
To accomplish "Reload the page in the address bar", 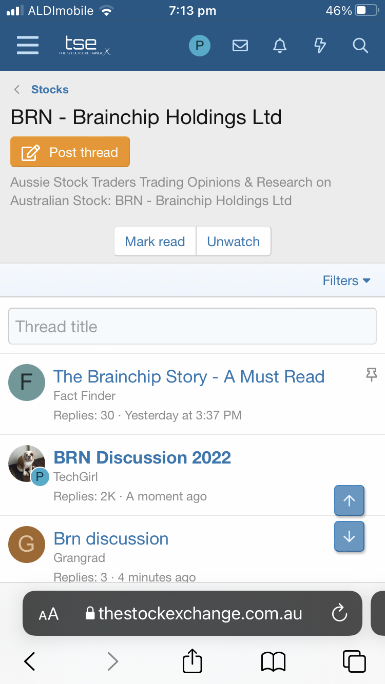I will (339, 613).
